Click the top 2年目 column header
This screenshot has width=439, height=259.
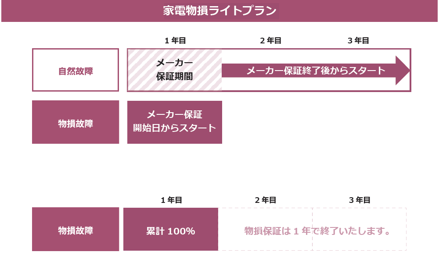[270, 40]
